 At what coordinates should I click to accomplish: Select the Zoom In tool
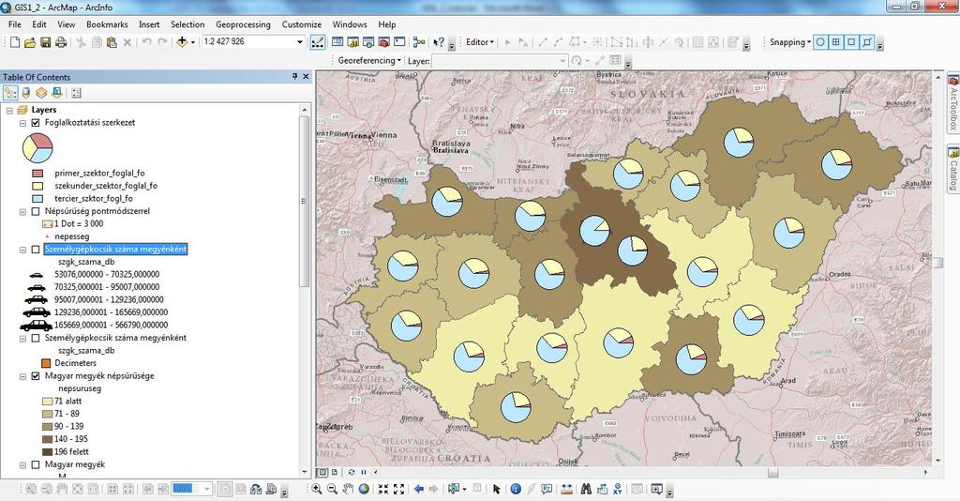click(x=317, y=489)
